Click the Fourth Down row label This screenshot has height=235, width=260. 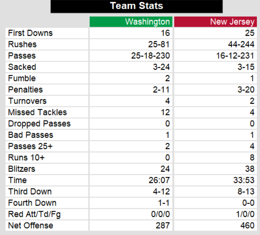click(x=32, y=203)
